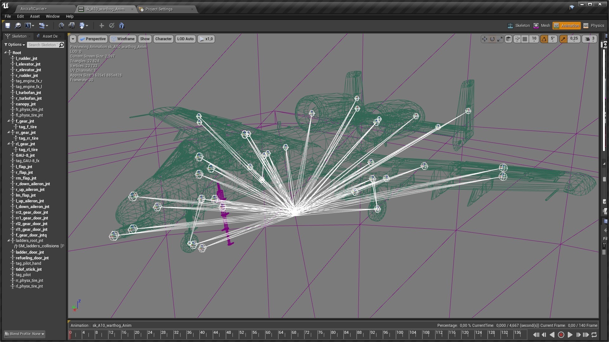Jump to the last frame of animation
The width and height of the screenshot is (609, 342).
coord(586,335)
